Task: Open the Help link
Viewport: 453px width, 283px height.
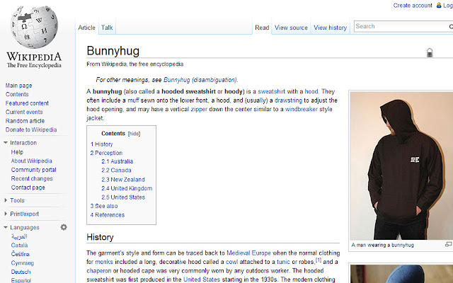Action: click(x=17, y=152)
